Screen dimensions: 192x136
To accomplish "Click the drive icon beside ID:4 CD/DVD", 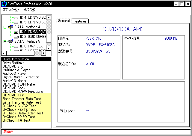I will [16, 18].
